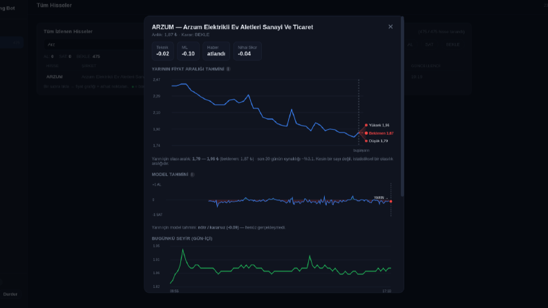Filter the background list by SAT
Viewport: 548px width, 308px height.
(x=429, y=45)
